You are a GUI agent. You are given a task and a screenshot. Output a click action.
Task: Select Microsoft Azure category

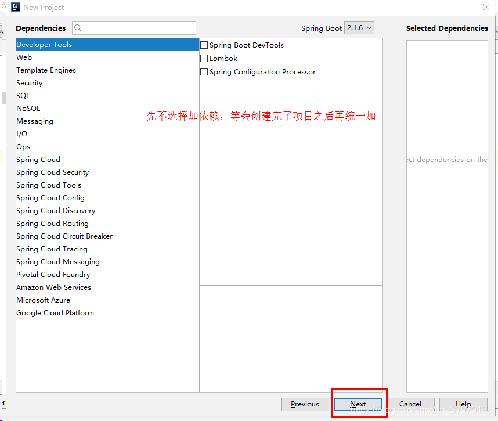(x=107, y=300)
